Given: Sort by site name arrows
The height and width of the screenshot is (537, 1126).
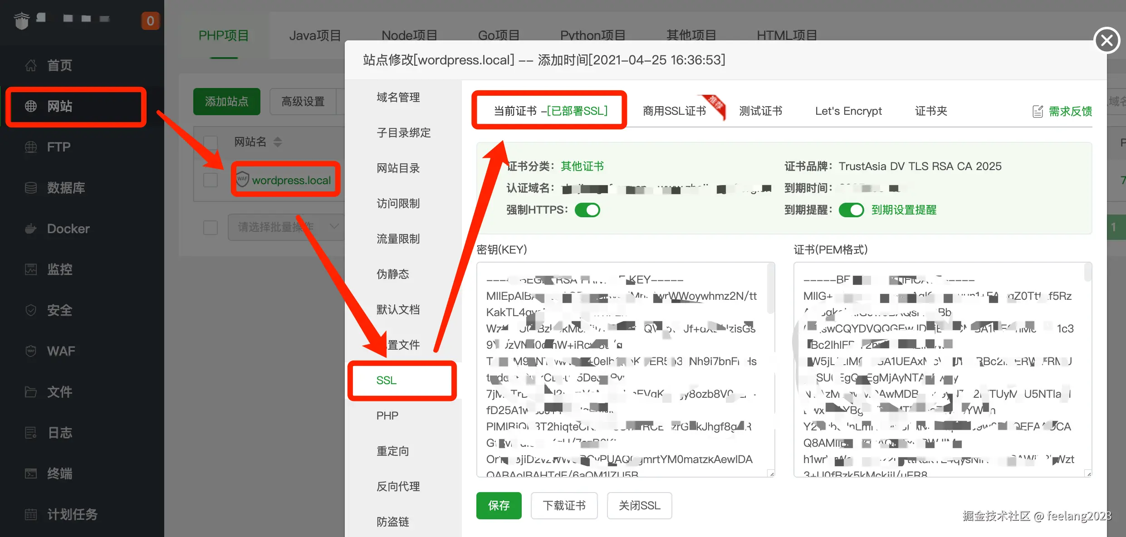Looking at the screenshot, I should (278, 142).
